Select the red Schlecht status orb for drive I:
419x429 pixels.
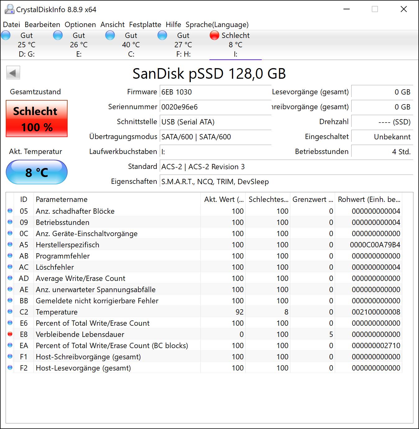(x=215, y=35)
